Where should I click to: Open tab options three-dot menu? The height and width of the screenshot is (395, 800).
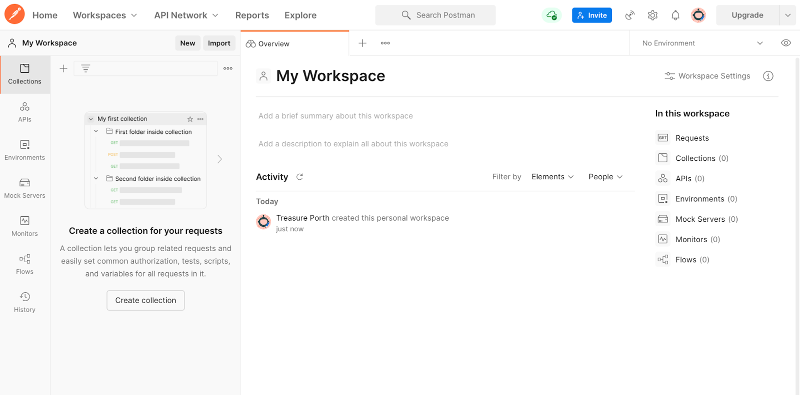tap(385, 43)
